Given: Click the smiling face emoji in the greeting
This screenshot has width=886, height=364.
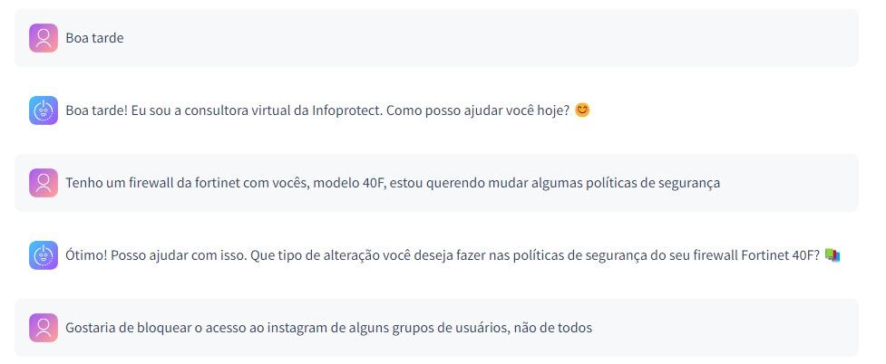Looking at the screenshot, I should click(x=582, y=110).
